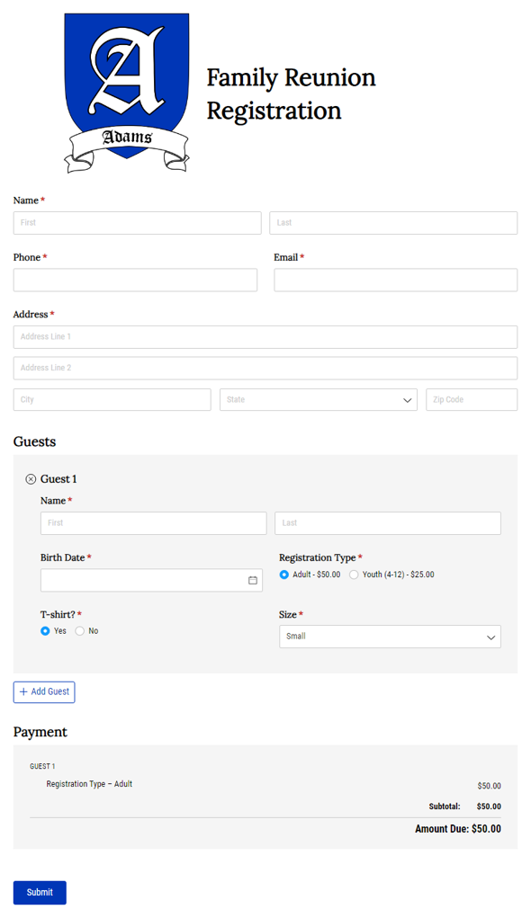Focus the registrant First name field
The image size is (531, 918).
pyautogui.click(x=137, y=223)
